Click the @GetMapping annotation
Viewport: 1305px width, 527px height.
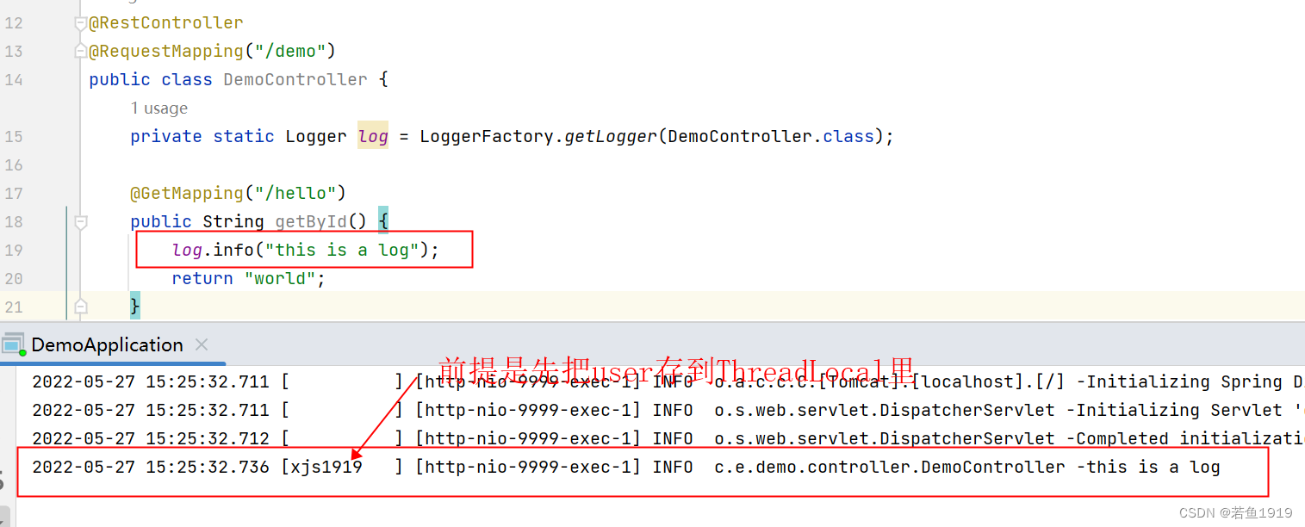point(187,194)
